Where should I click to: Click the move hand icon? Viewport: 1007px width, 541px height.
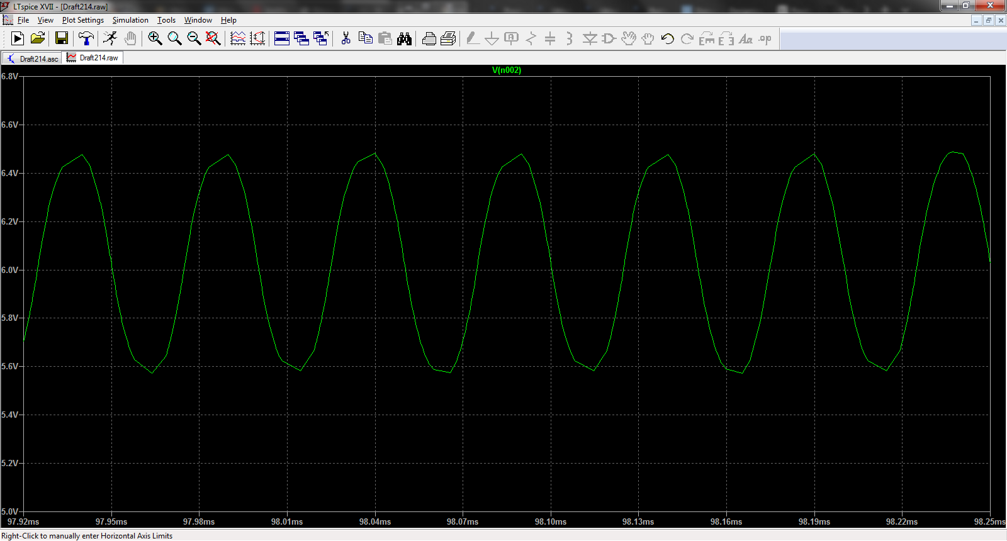[628, 39]
